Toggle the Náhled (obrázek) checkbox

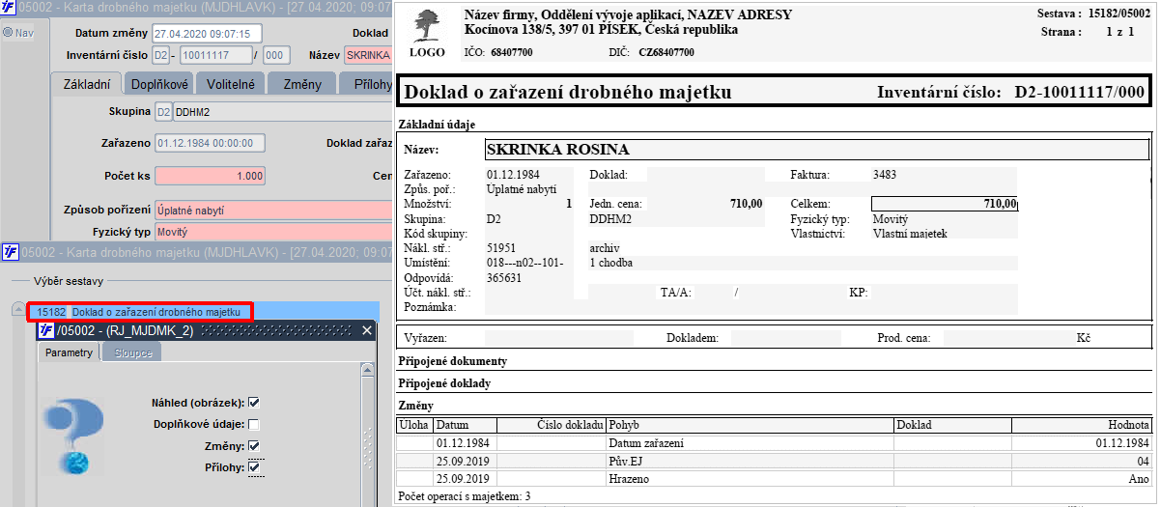tap(254, 403)
